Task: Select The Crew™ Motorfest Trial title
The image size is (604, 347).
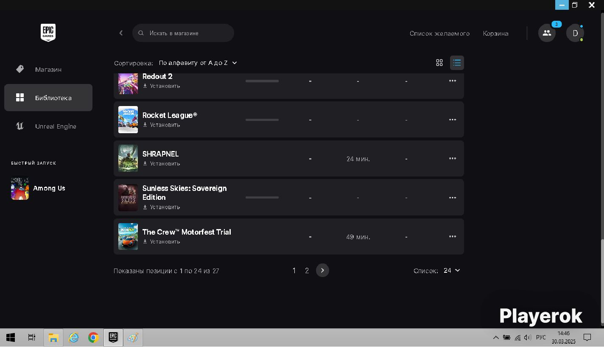Action: pos(187,232)
